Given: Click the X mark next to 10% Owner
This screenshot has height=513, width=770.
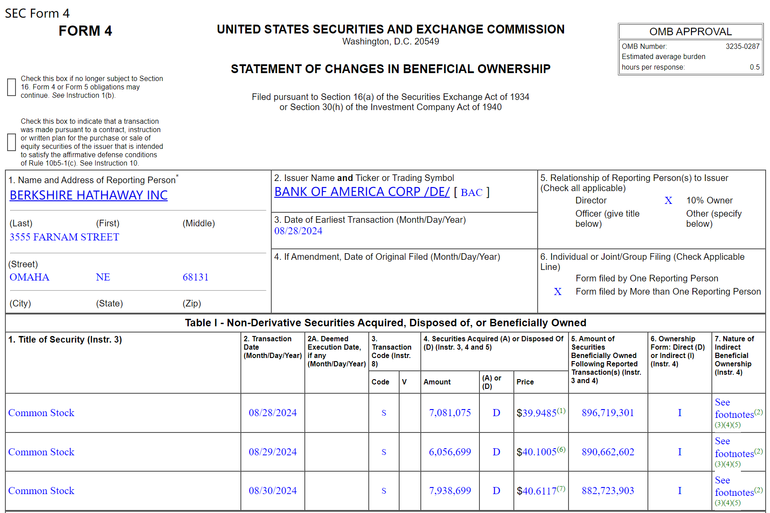Looking at the screenshot, I should pyautogui.click(x=669, y=200).
